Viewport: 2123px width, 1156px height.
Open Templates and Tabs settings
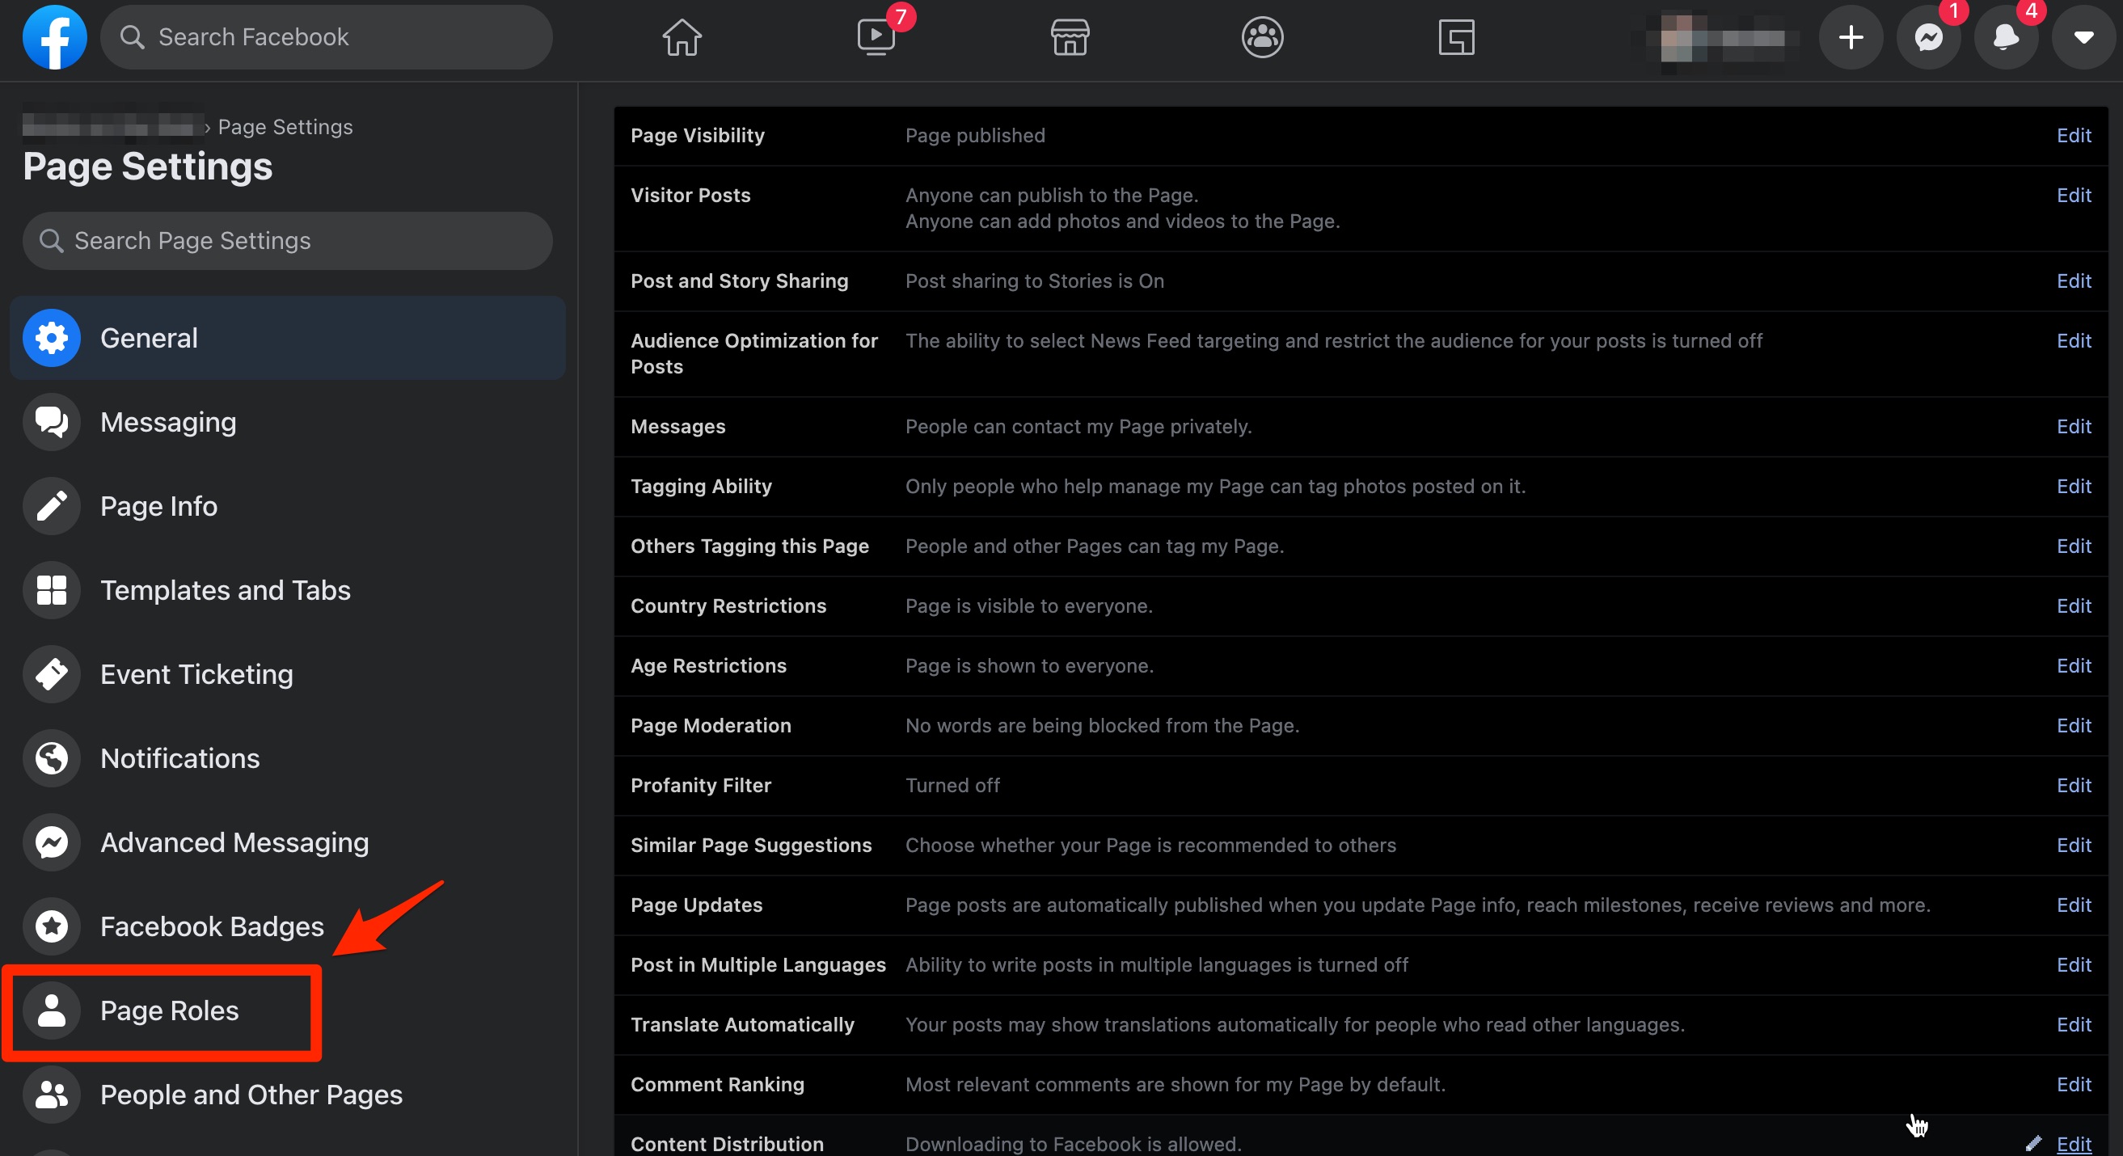(225, 590)
